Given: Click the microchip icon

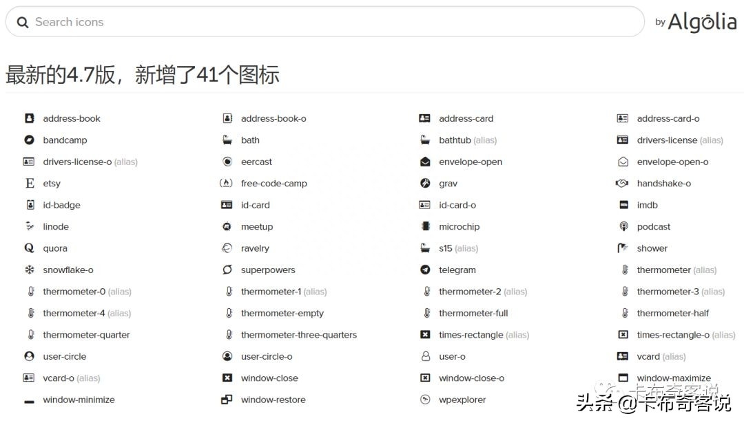Looking at the screenshot, I should tap(459, 226).
